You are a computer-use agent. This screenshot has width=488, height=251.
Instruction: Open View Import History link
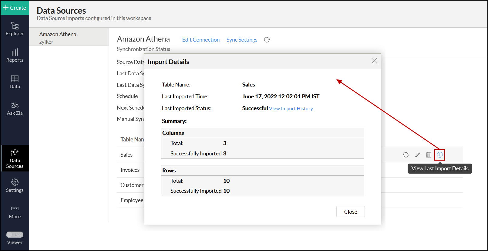coord(291,109)
